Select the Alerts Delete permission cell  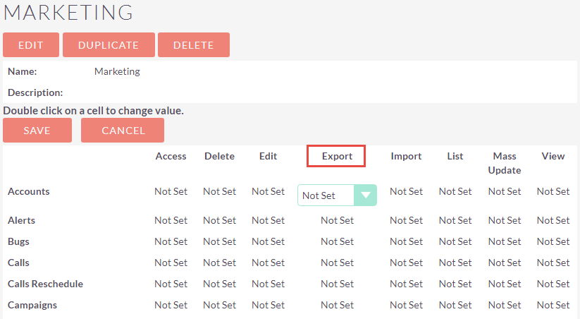220,220
